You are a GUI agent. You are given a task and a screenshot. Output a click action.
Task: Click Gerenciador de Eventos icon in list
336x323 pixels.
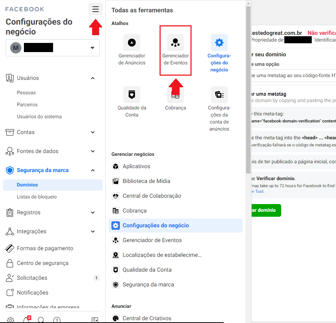(x=116, y=240)
